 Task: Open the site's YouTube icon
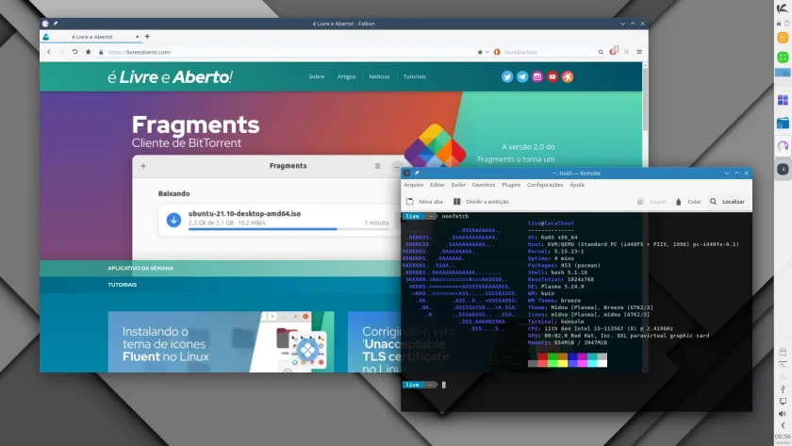[553, 76]
